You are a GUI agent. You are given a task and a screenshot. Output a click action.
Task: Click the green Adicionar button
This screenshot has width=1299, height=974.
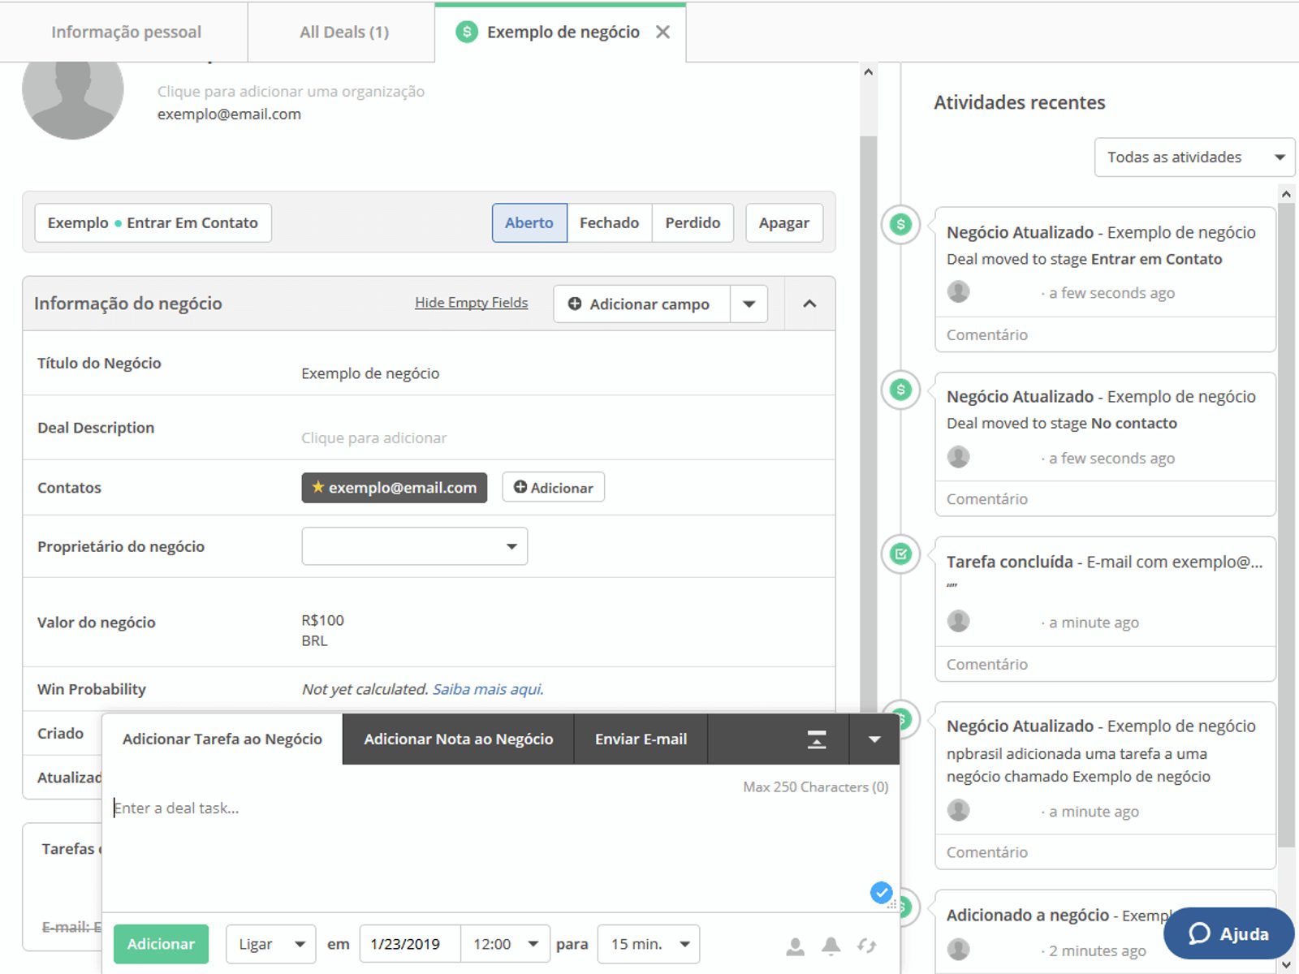[x=161, y=944]
